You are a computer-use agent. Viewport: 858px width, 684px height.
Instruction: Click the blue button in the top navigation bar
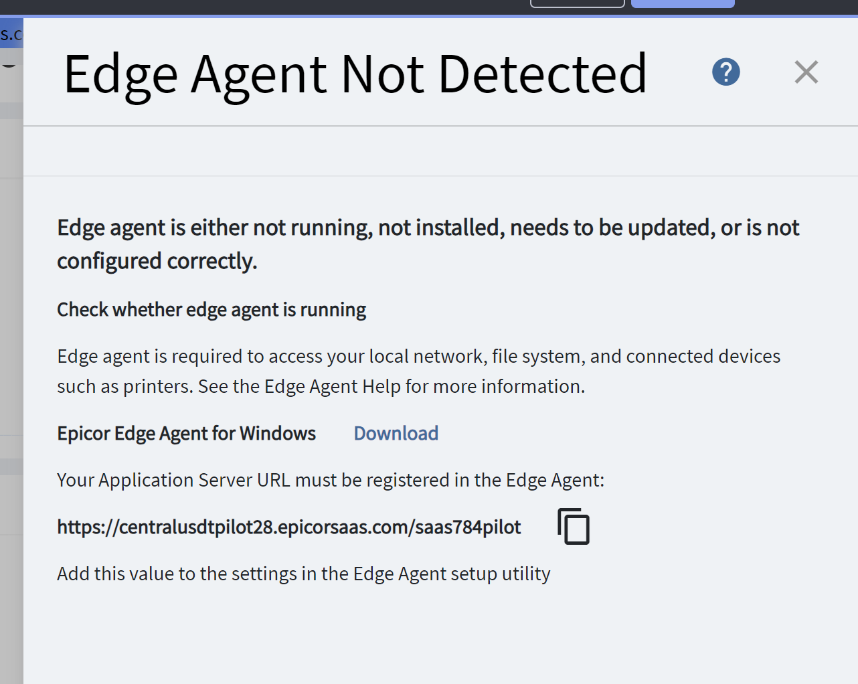coord(683,3)
